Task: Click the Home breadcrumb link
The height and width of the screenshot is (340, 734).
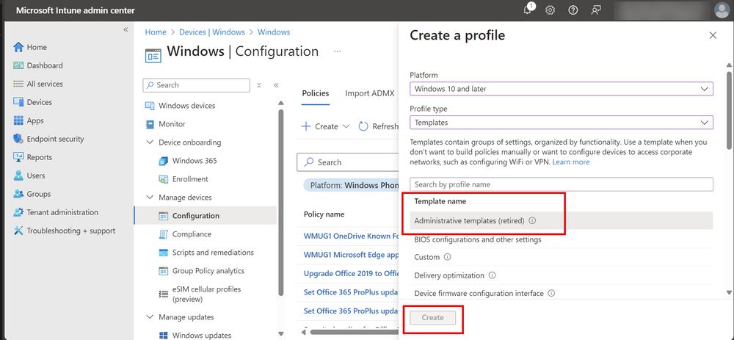Action: (156, 32)
